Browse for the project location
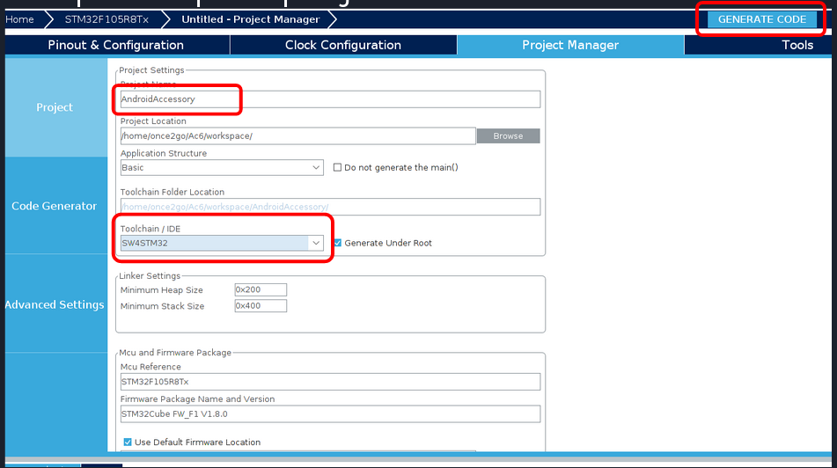 508,136
